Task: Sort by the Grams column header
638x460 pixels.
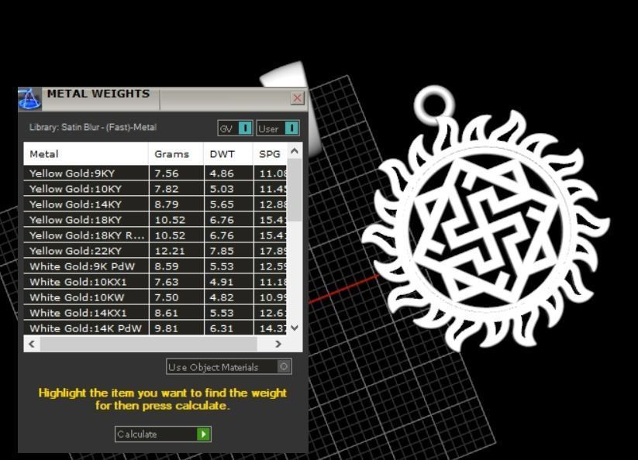Action: pyautogui.click(x=176, y=154)
